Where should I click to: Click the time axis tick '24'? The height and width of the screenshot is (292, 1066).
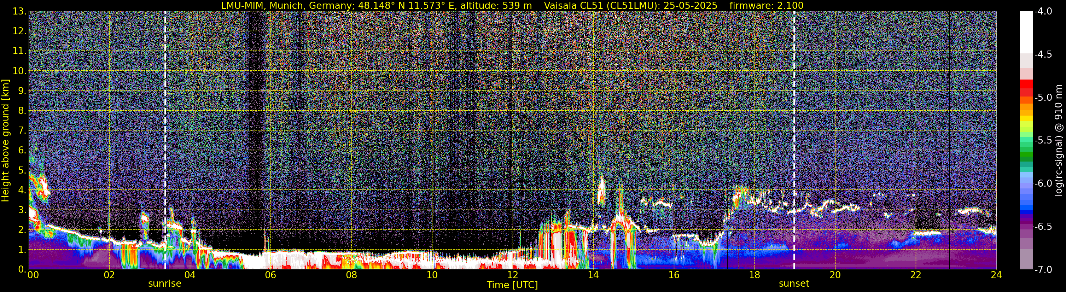tap(996, 275)
